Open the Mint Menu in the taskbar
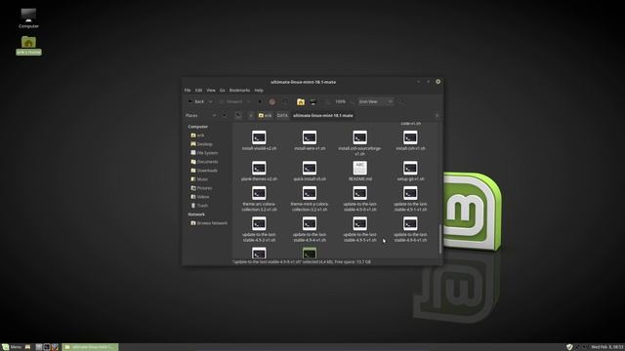The image size is (625, 351). 12,347
